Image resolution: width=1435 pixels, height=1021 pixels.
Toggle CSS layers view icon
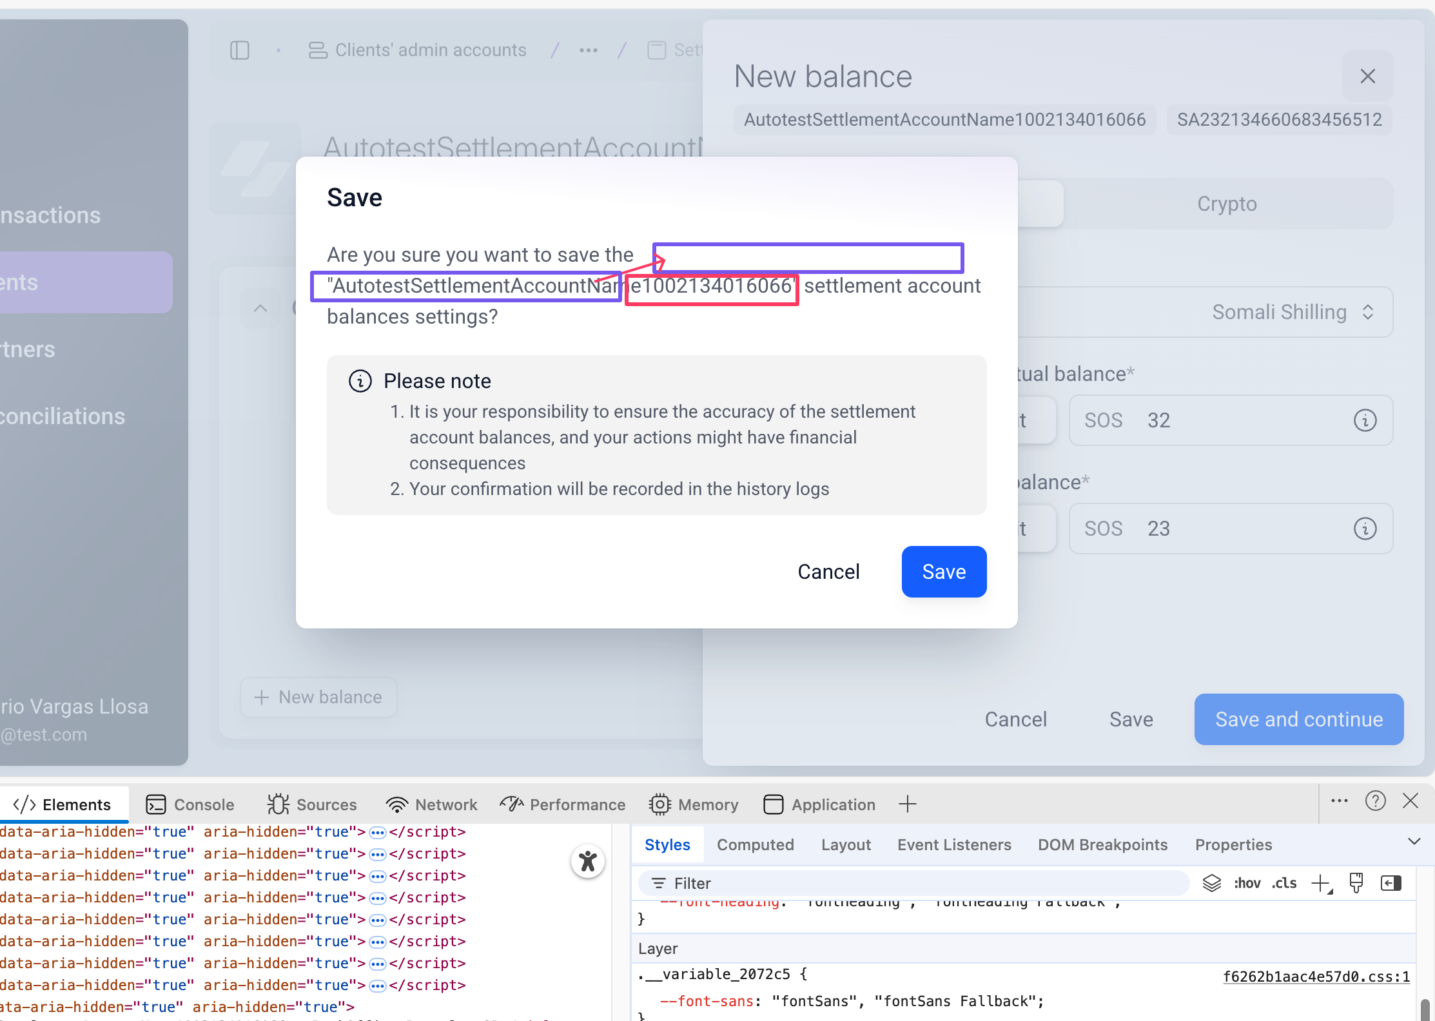pyautogui.click(x=1212, y=883)
